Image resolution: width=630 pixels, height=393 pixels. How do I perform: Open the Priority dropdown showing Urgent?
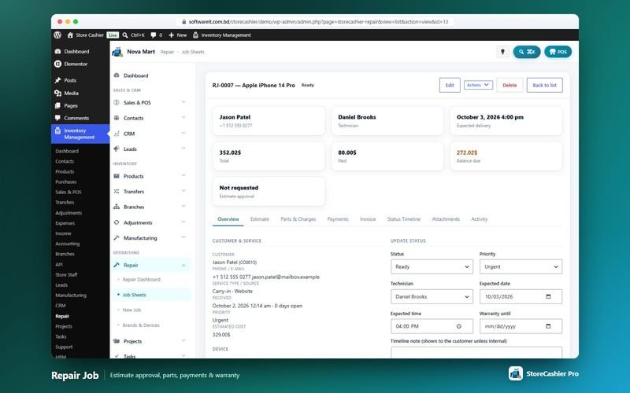tap(521, 266)
